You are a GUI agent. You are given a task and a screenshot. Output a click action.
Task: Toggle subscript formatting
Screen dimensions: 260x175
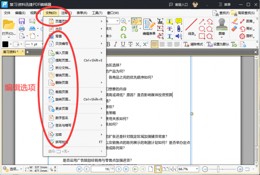pyautogui.click(x=138, y=44)
